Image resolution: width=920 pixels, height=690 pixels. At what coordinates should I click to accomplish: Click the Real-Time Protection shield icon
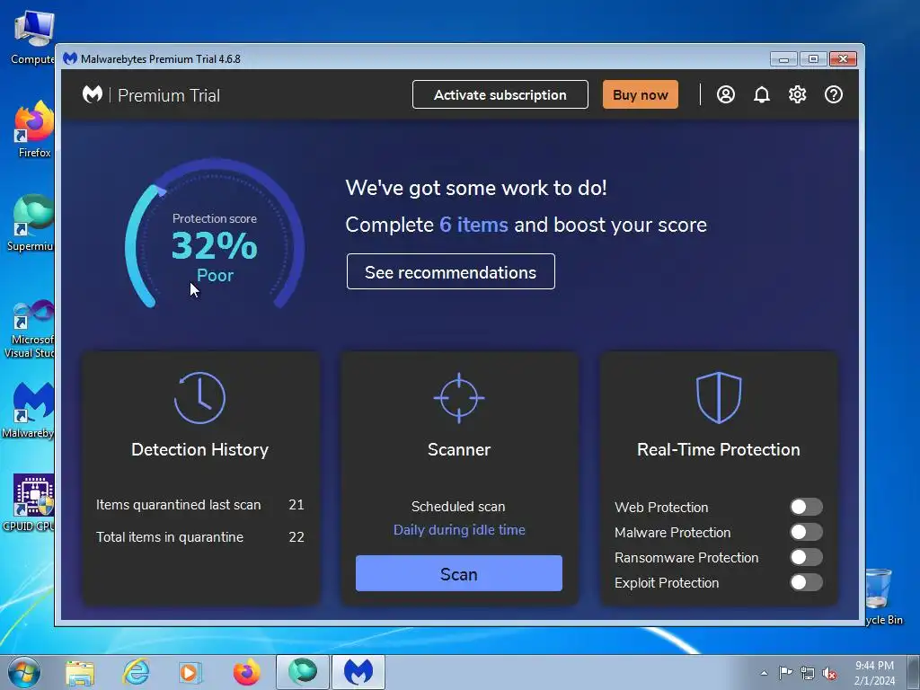click(719, 397)
